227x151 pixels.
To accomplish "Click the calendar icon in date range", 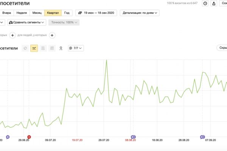I will pos(80,13).
